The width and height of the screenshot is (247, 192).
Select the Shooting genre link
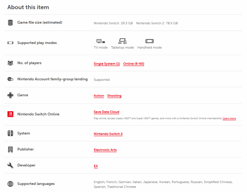tap(115, 96)
